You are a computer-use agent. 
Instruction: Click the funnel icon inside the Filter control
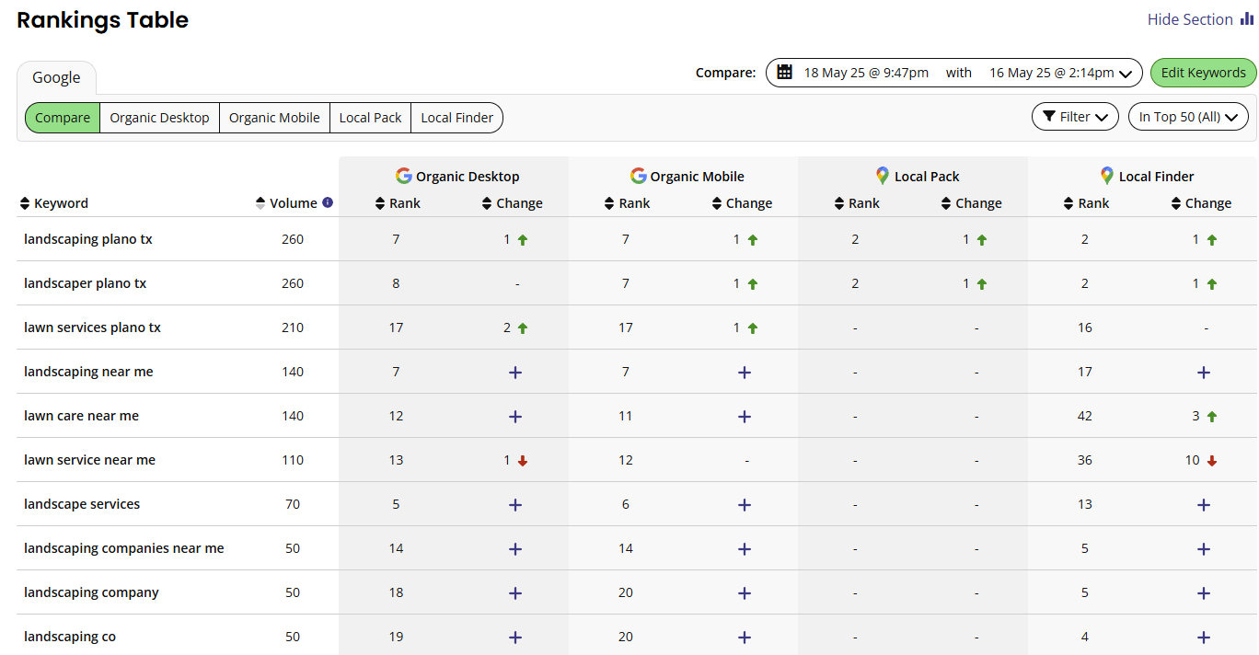coord(1048,116)
